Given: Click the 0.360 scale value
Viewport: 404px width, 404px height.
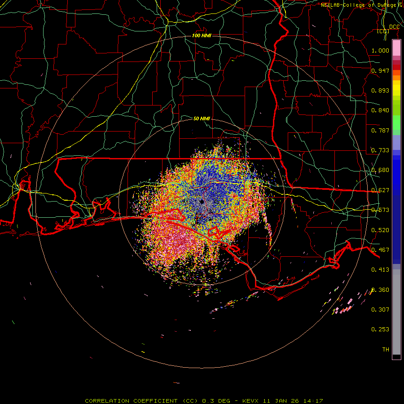Looking at the screenshot, I should [380, 290].
